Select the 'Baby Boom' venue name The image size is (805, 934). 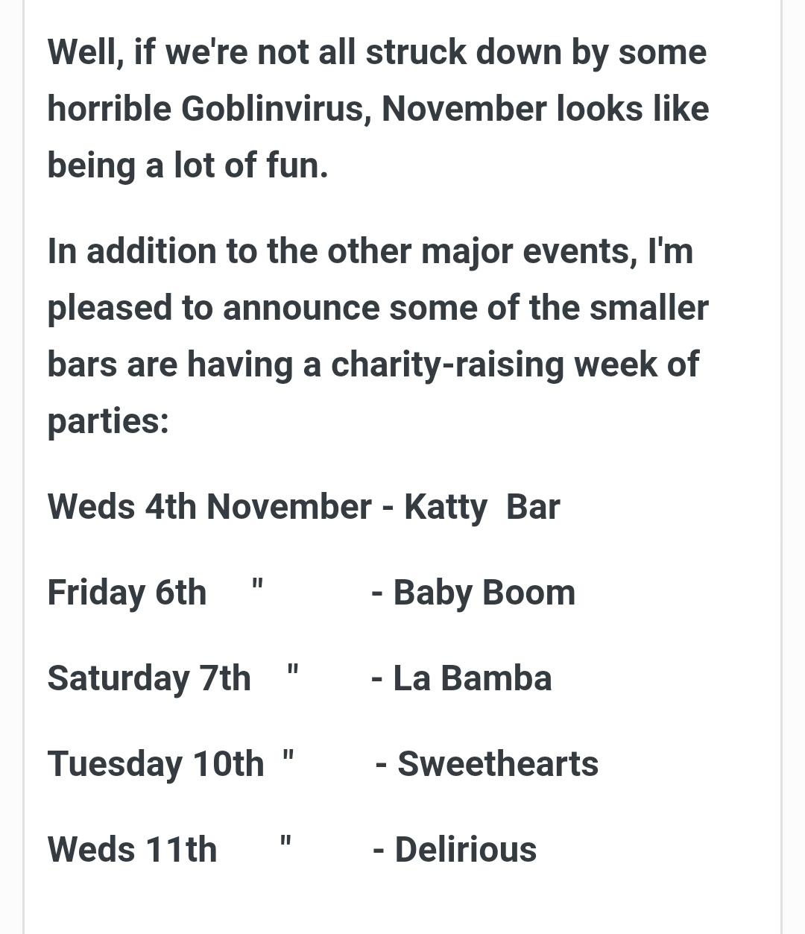coord(484,593)
